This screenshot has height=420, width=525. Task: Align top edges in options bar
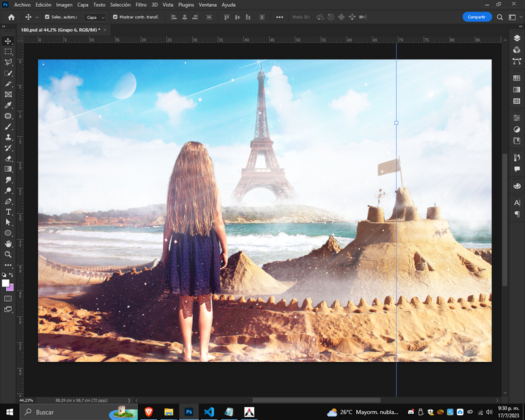pos(227,17)
